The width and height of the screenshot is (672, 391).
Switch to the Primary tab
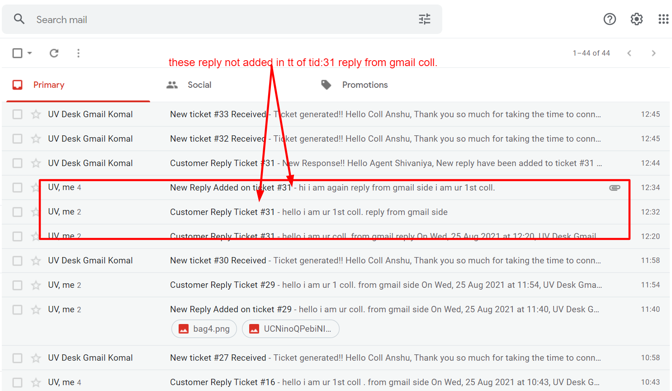coord(78,85)
